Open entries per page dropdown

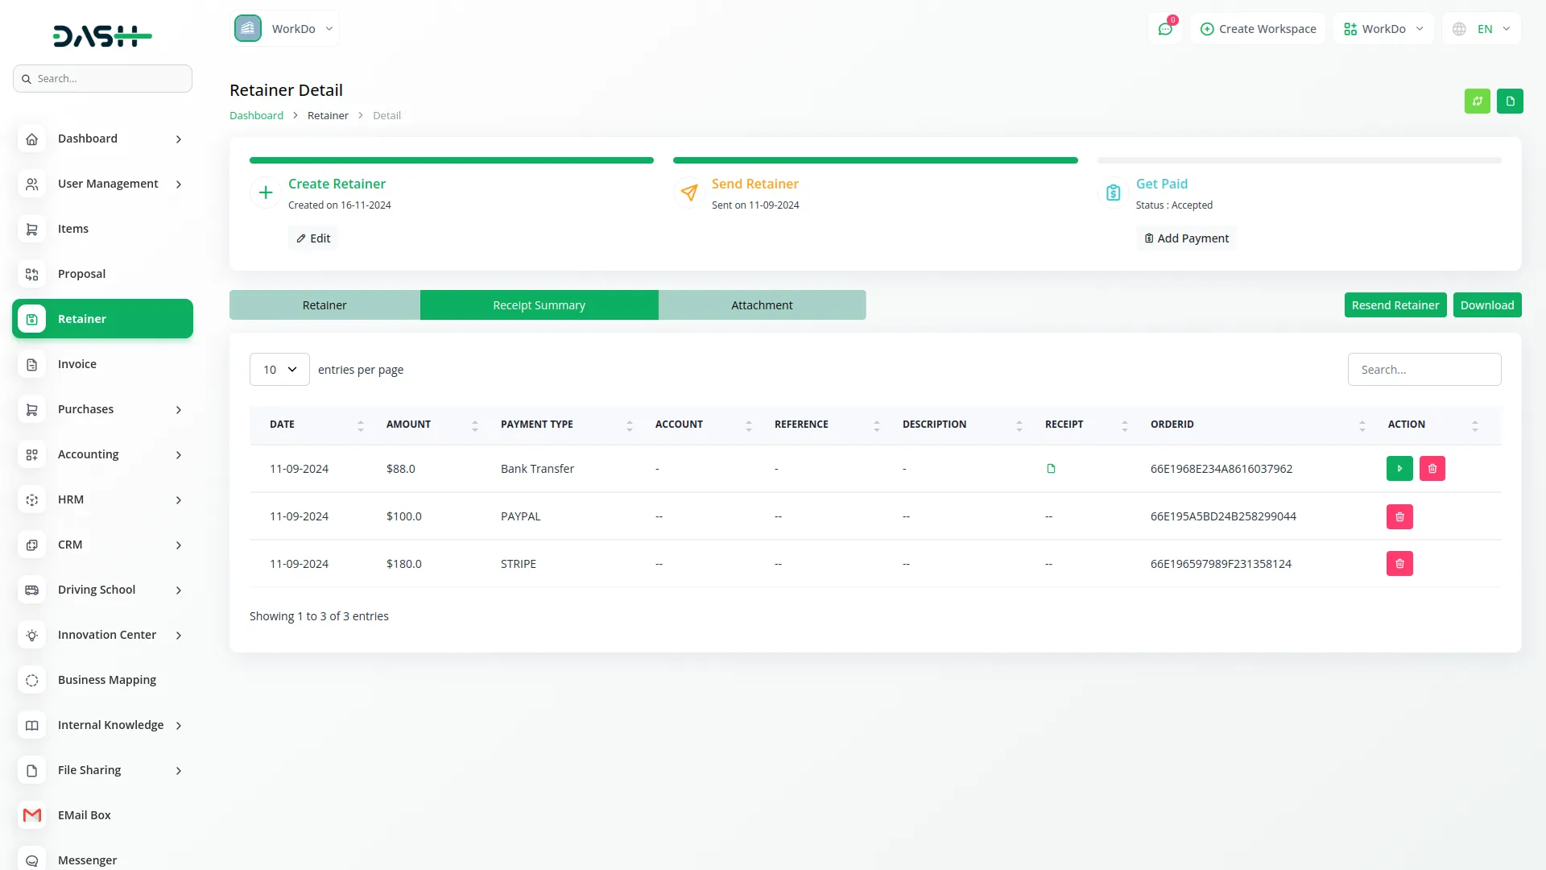tap(279, 370)
